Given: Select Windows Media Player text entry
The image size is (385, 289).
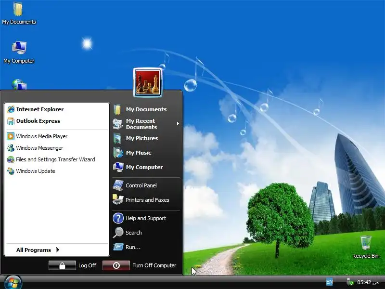Looking at the screenshot, I should point(42,136).
